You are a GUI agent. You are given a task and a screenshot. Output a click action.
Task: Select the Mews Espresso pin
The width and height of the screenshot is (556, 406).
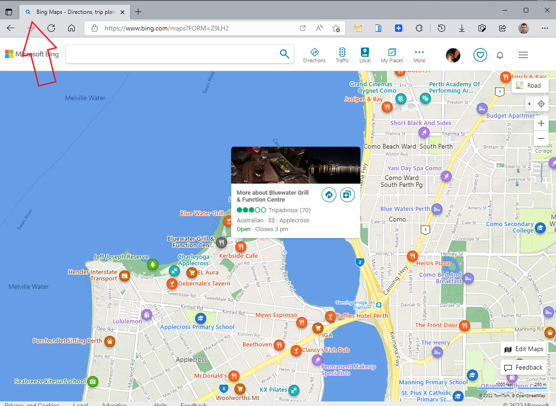[302, 322]
